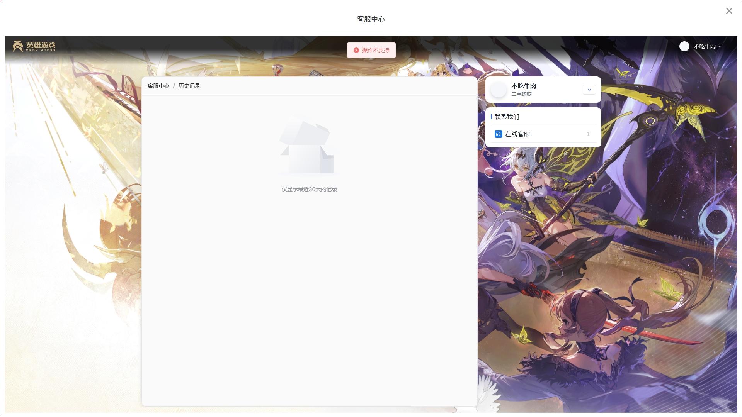The image size is (742, 417).
Task: Click the user card profile avatar
Action: tap(498, 90)
